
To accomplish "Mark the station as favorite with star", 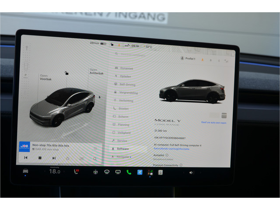I will [68, 158].
